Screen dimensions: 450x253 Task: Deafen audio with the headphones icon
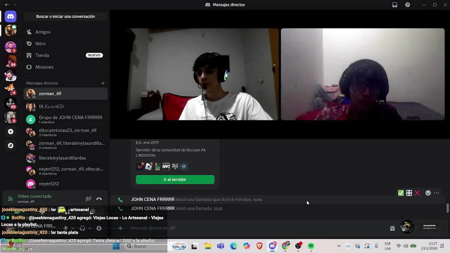pos(82,228)
